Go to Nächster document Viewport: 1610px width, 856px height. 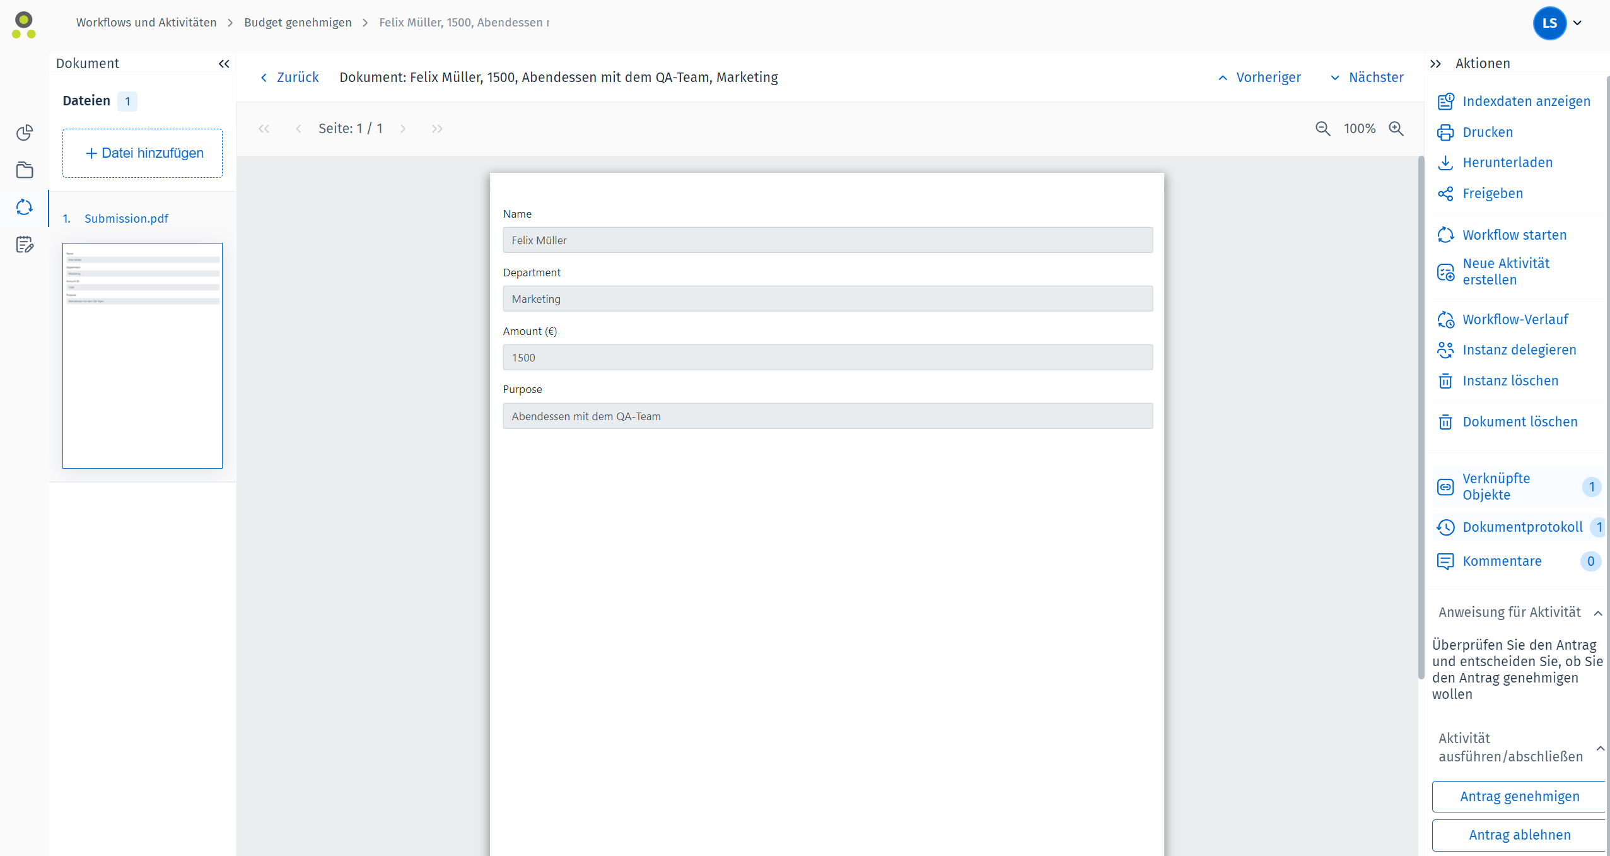(x=1367, y=78)
